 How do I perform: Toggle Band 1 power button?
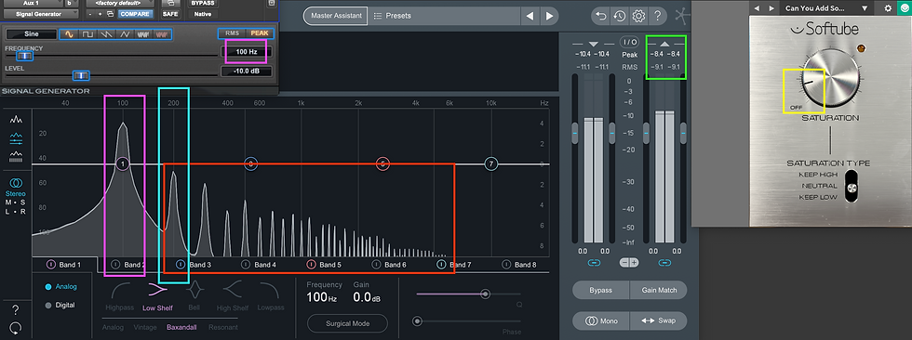coord(50,265)
